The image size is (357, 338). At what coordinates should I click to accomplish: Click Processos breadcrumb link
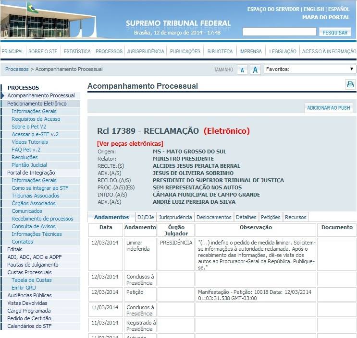click(17, 69)
